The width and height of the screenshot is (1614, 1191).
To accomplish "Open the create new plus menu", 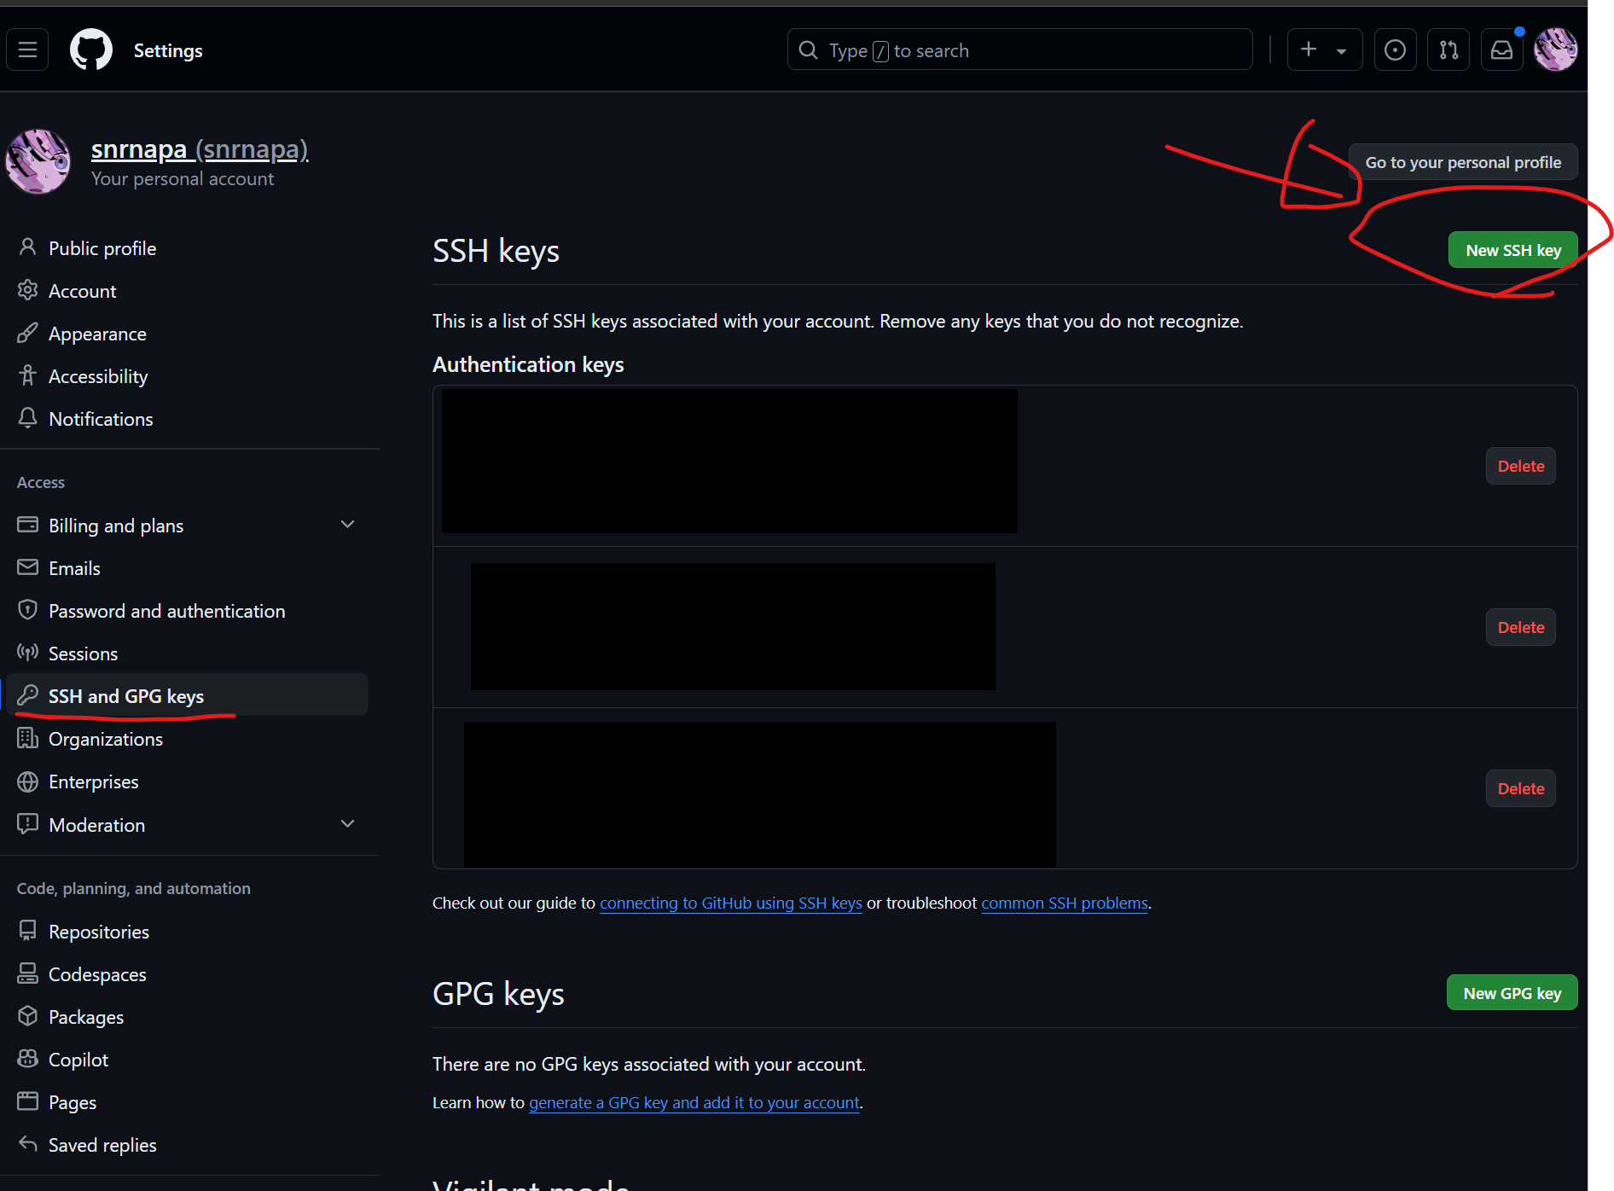I will (x=1309, y=49).
